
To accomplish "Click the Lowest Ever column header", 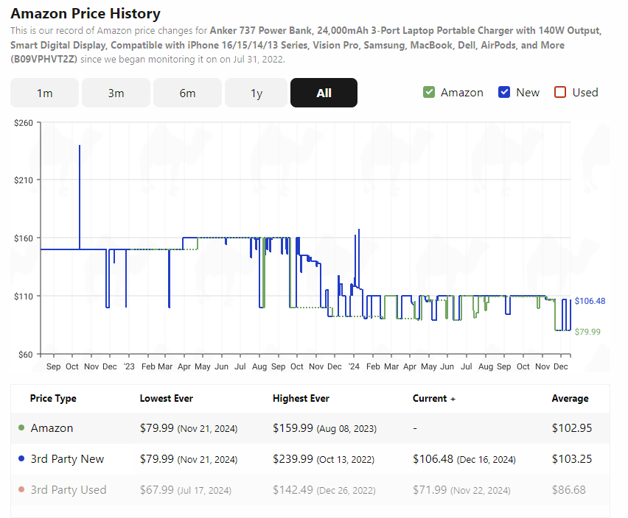I will [166, 399].
